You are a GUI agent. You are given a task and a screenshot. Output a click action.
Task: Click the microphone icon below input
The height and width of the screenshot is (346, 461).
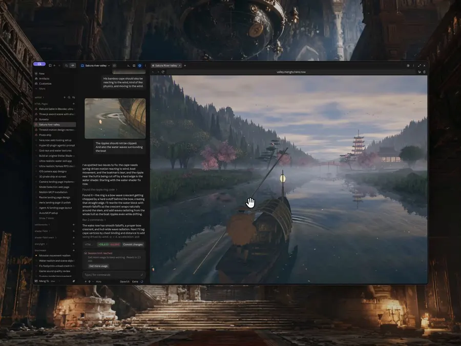pyautogui.click(x=89, y=281)
